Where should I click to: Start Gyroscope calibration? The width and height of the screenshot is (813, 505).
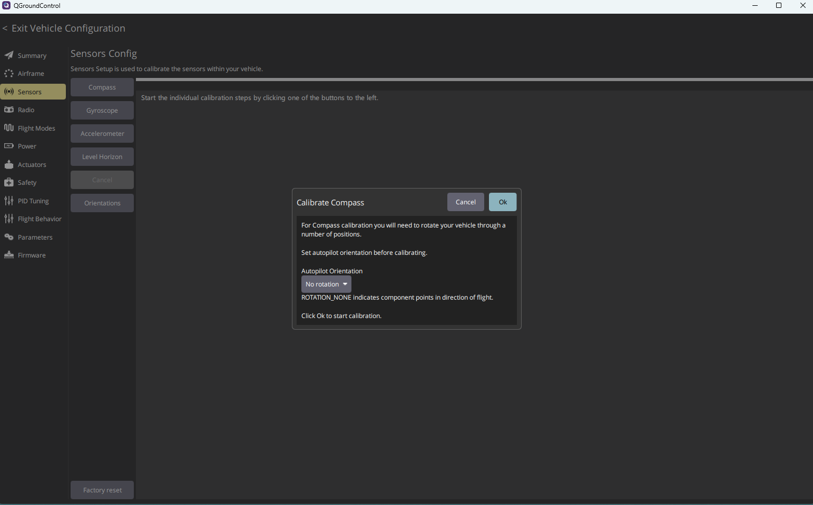tap(102, 111)
